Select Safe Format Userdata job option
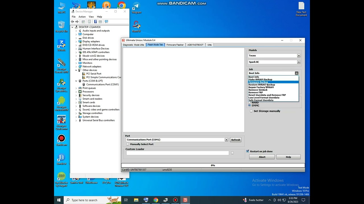The width and height of the screenshot is (364, 204). coord(273,100)
